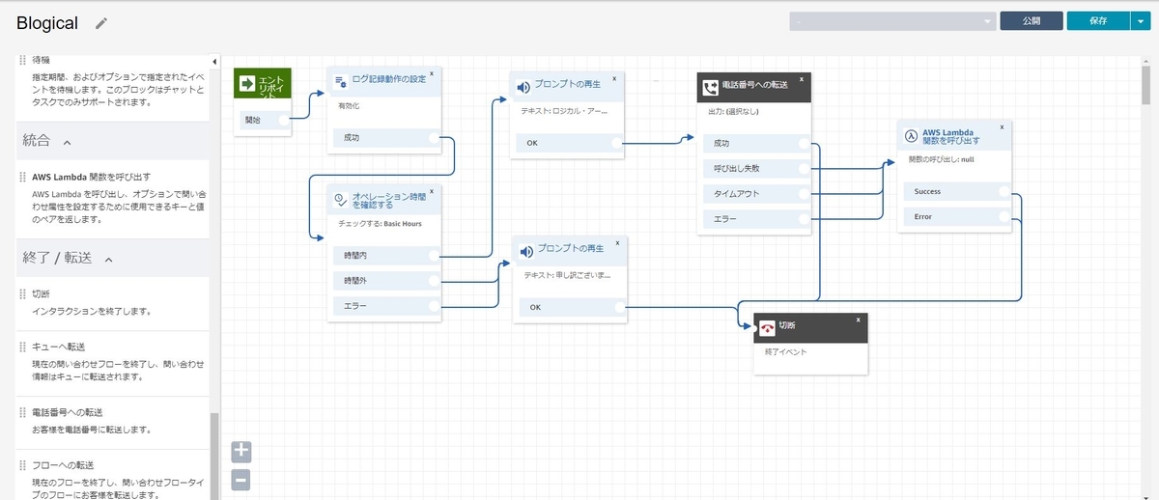Viewport: 1159px width, 500px height.
Task: Click the clock icon on the hours-of-operation block
Action: (x=340, y=199)
